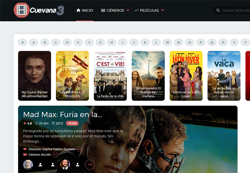250x173 pixels.
Task: Read the Mad Max synopsis text
Action: click(x=73, y=136)
